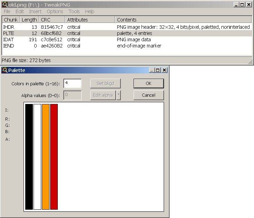
Task: Open the Insert menu
Action: [x=35, y=11]
